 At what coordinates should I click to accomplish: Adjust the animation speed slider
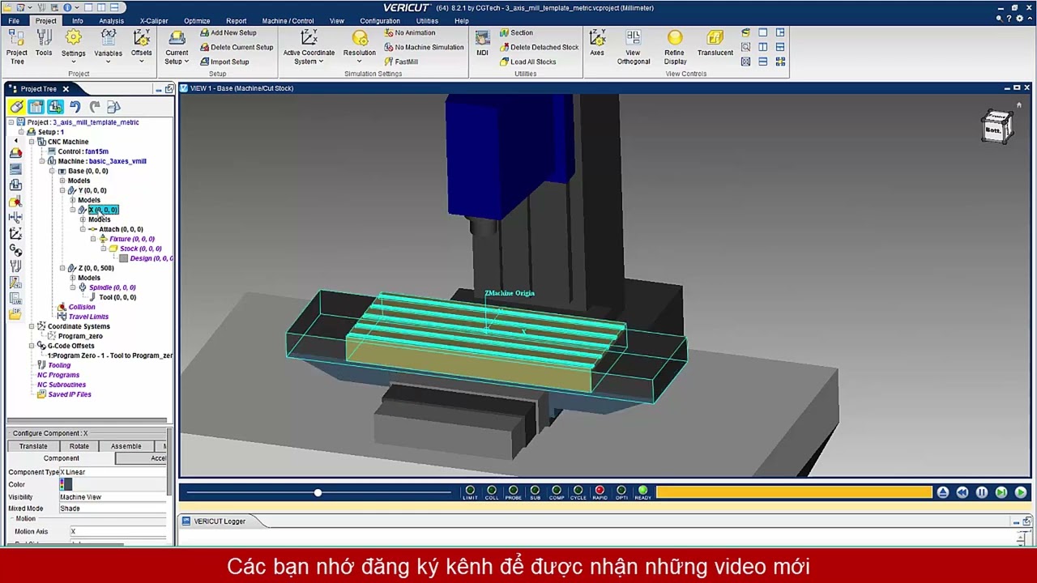coord(318,492)
